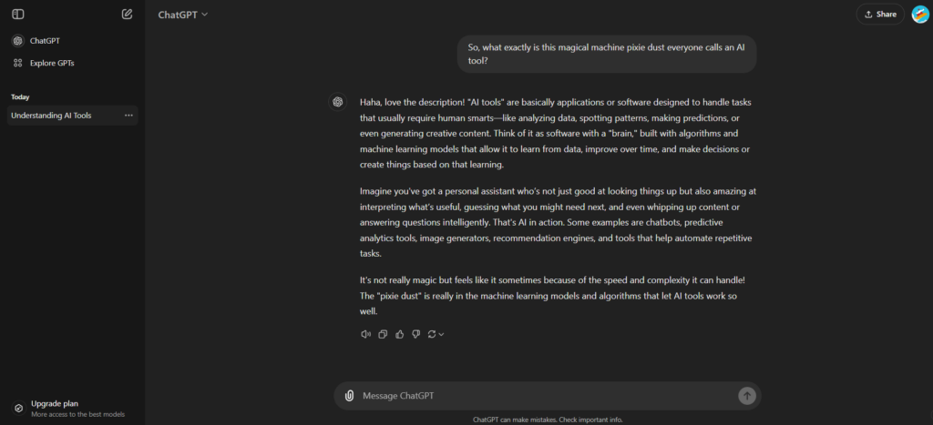Open ChatGPT from the sidebar
933x425 pixels.
(x=44, y=41)
